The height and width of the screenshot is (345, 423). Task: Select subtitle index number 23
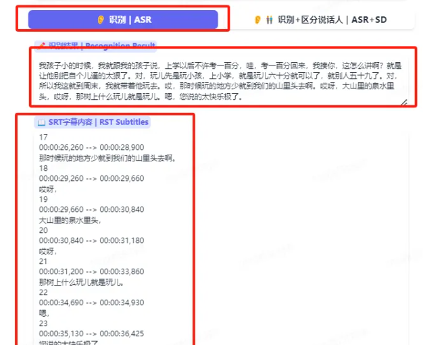[x=43, y=323]
